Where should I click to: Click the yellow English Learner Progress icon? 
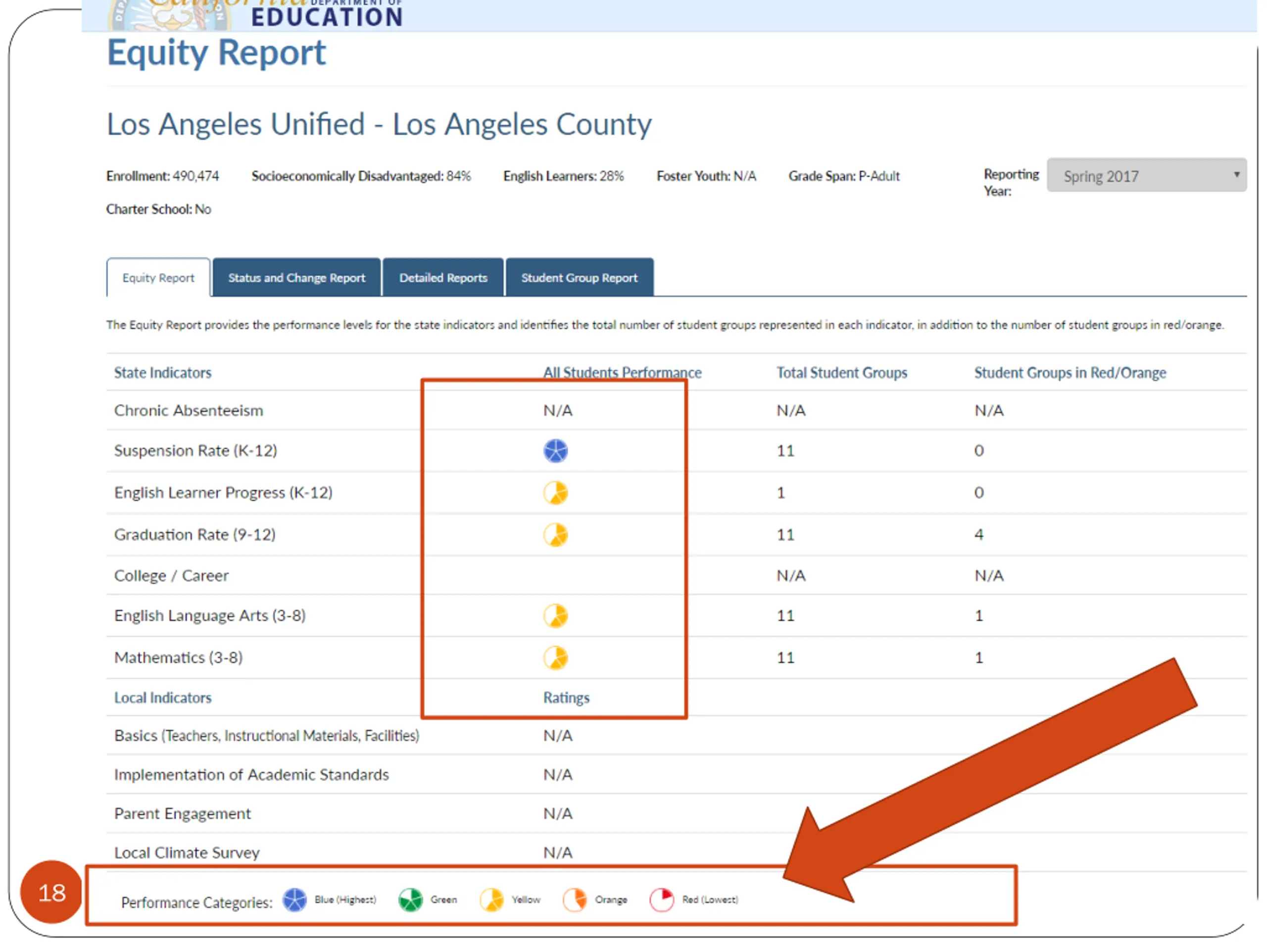(555, 492)
